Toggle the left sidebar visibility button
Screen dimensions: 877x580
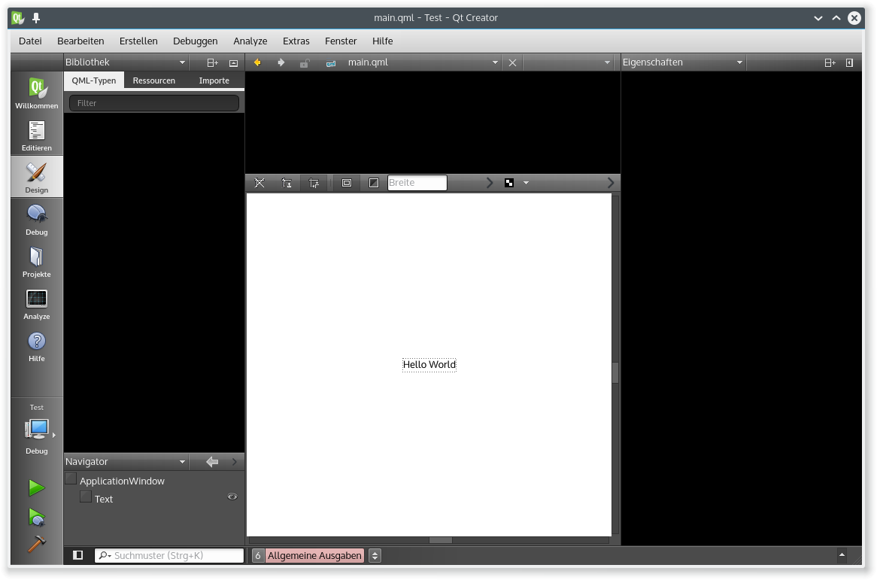(77, 555)
